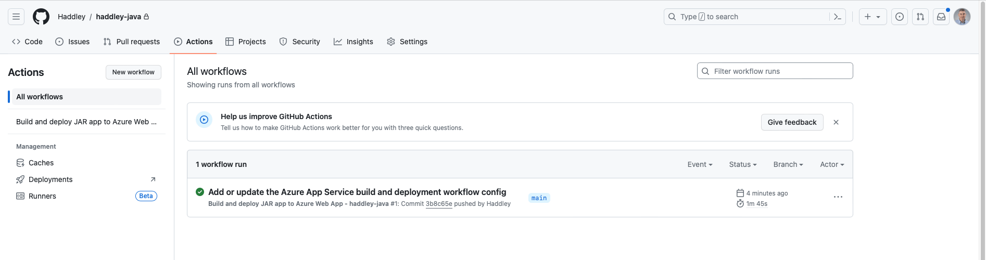The width and height of the screenshot is (986, 260).
Task: Click the Give feedback button
Action: [x=792, y=122]
